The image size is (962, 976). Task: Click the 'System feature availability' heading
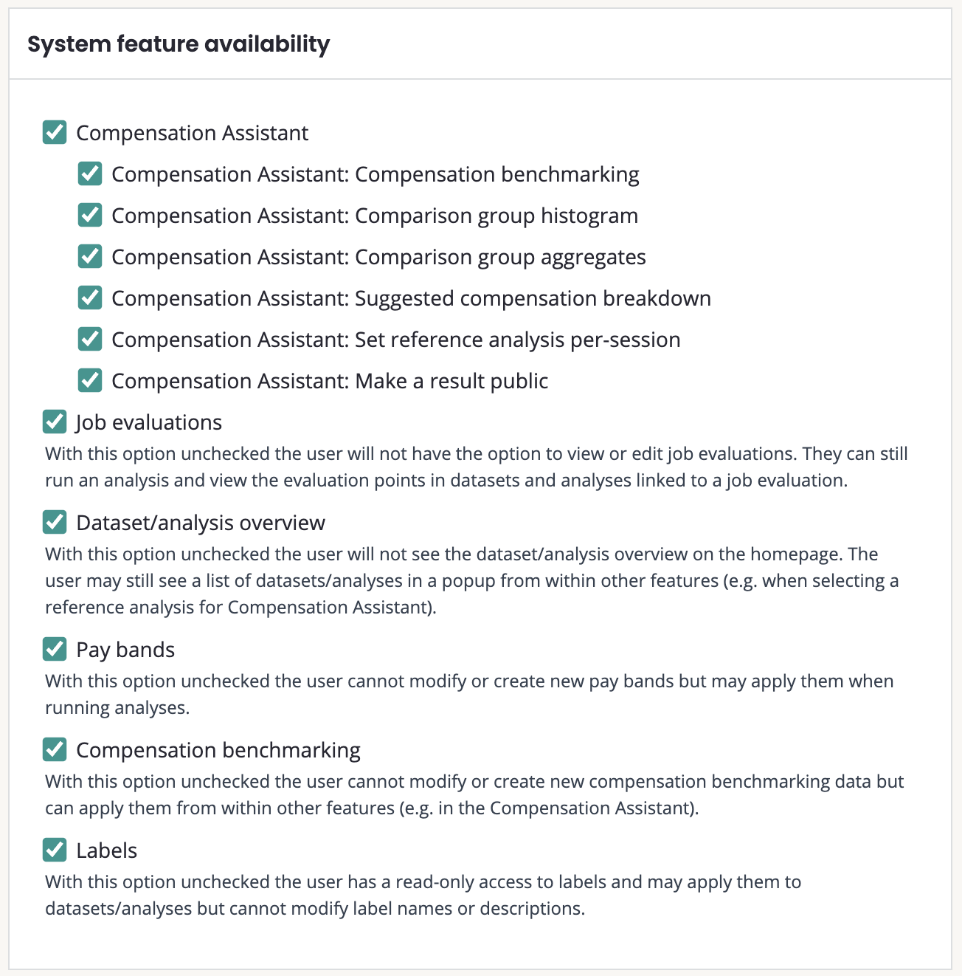(x=179, y=44)
